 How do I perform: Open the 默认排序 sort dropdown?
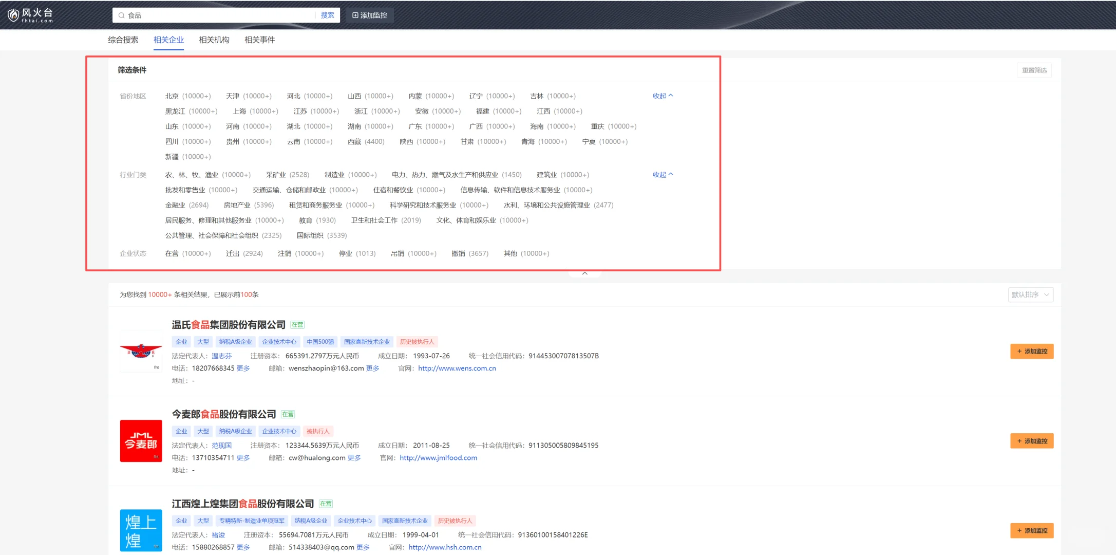click(1030, 294)
